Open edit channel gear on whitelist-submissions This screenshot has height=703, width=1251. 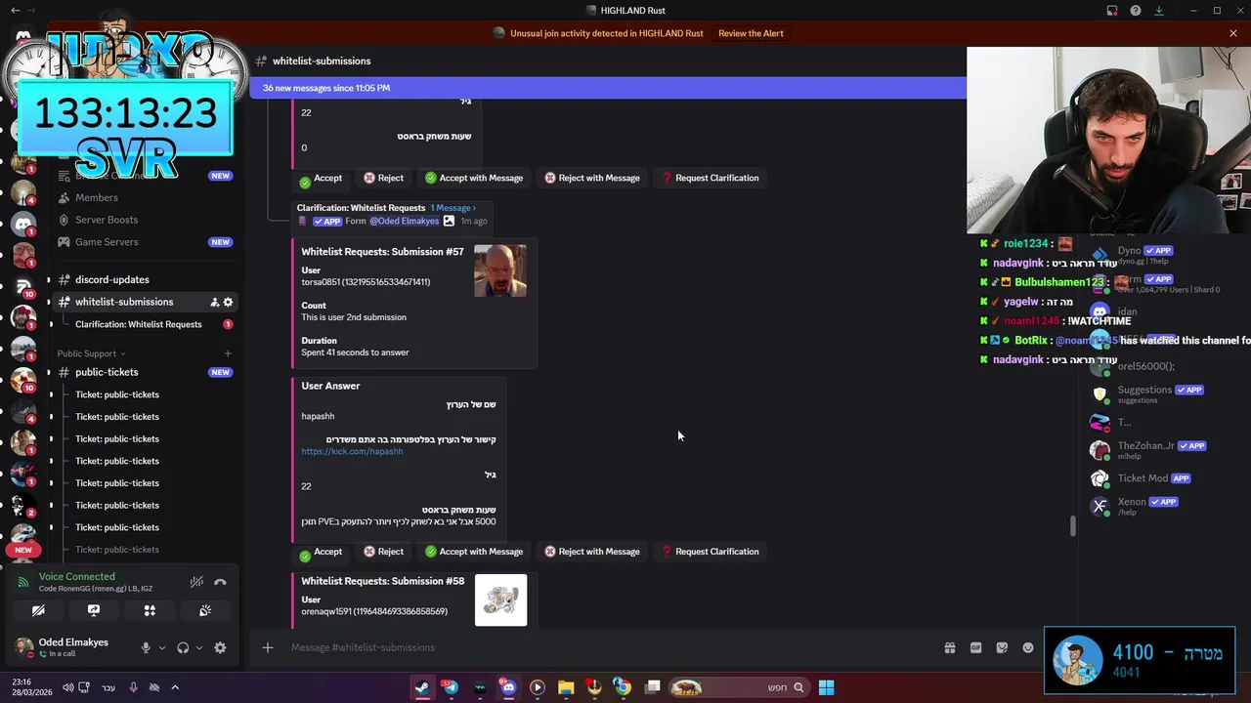pos(229,302)
